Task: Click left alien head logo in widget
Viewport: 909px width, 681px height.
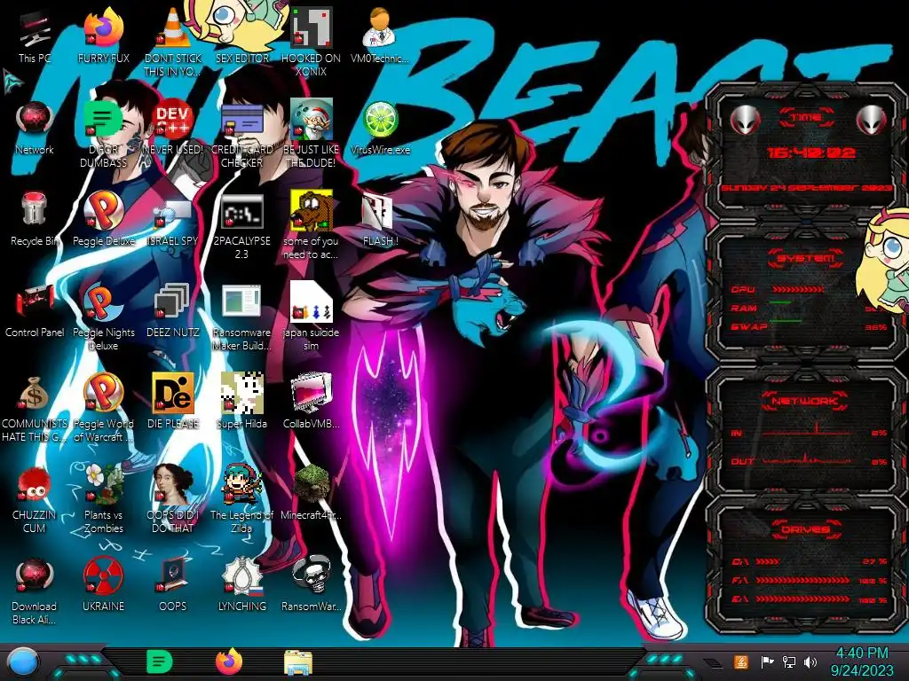Action: (x=745, y=121)
